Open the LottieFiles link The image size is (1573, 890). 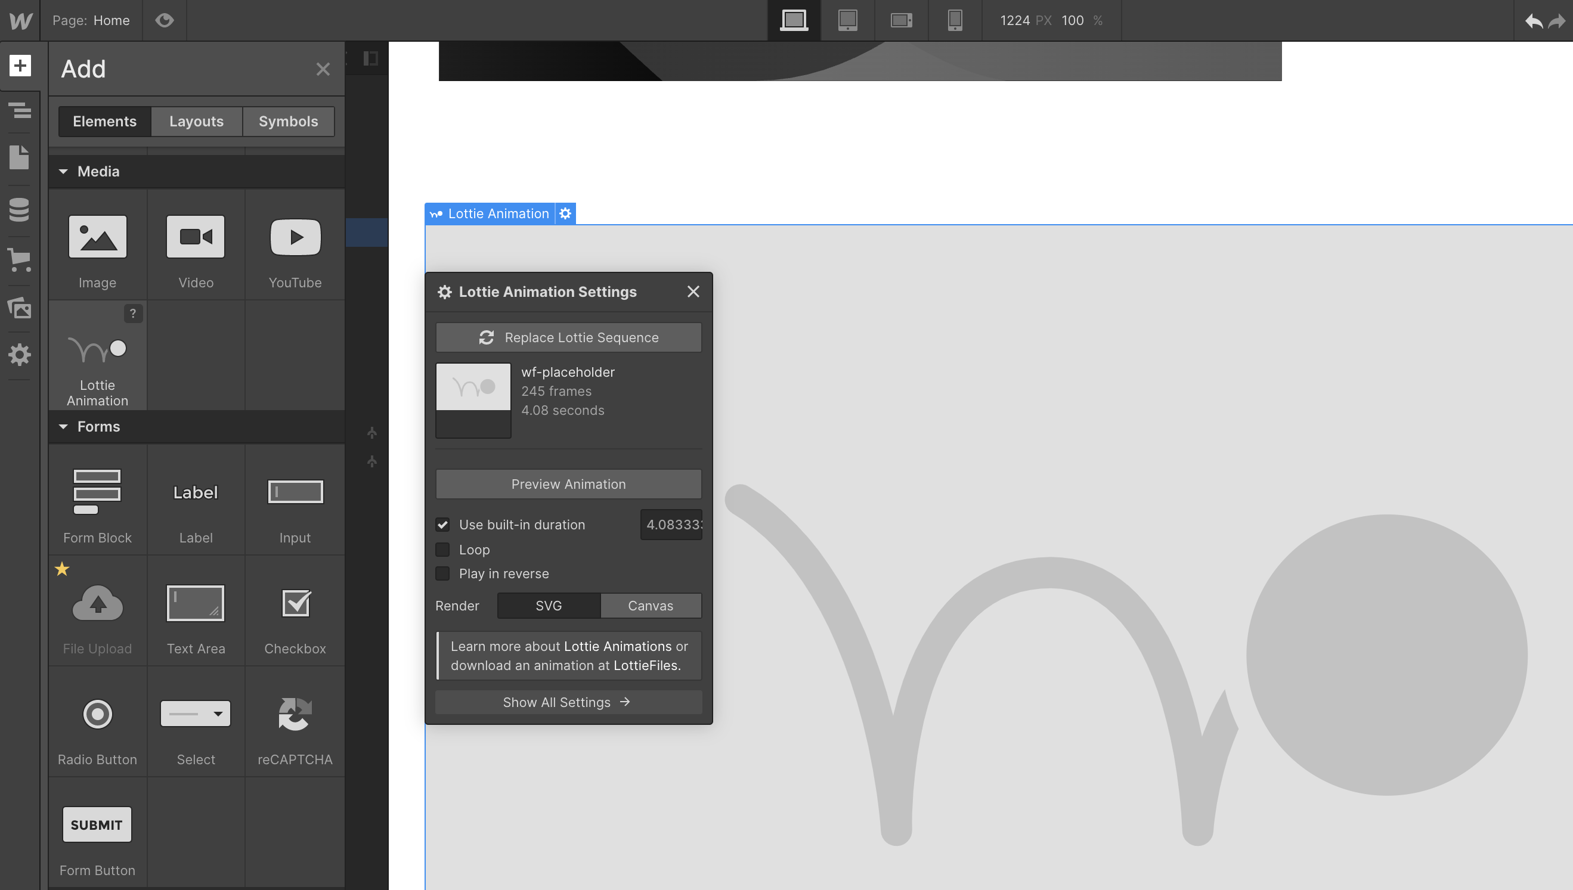[x=647, y=665]
